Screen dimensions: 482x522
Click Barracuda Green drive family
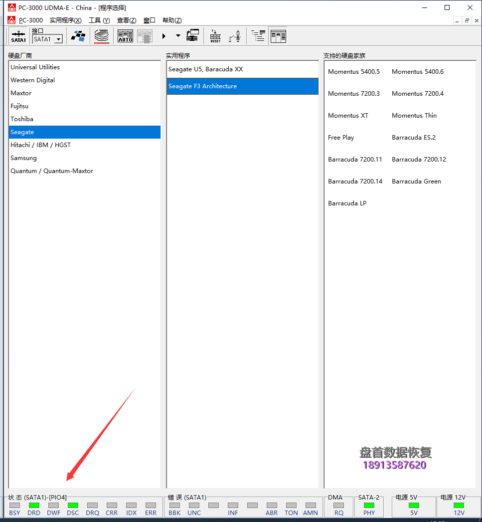[x=416, y=182]
